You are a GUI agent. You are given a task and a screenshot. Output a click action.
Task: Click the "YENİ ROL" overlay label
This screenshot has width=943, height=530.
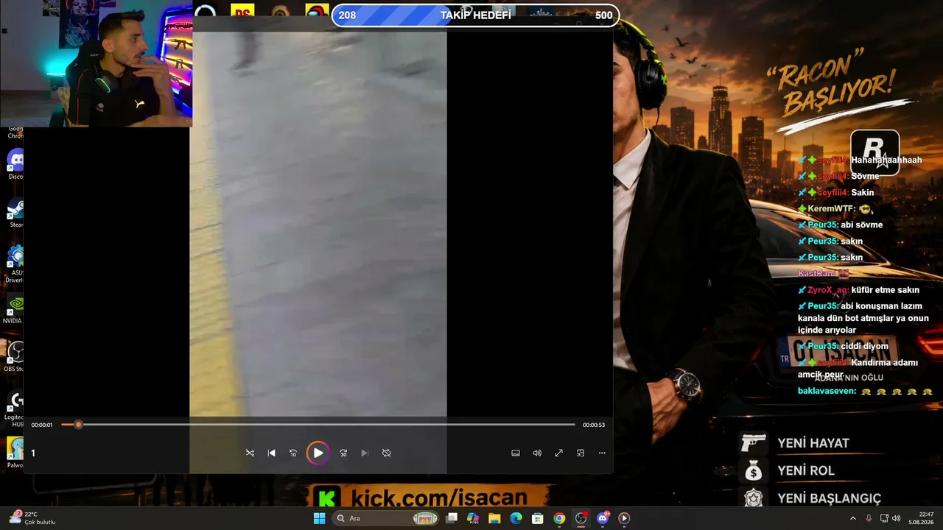point(806,470)
